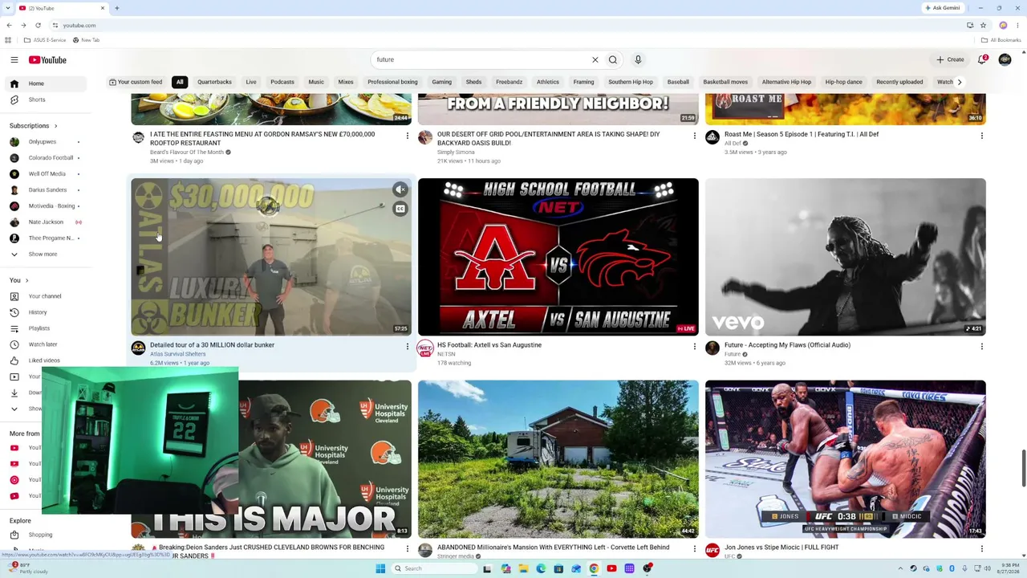Open the abandoned mansion video thumbnail
The image size is (1027, 578).
coord(558,459)
